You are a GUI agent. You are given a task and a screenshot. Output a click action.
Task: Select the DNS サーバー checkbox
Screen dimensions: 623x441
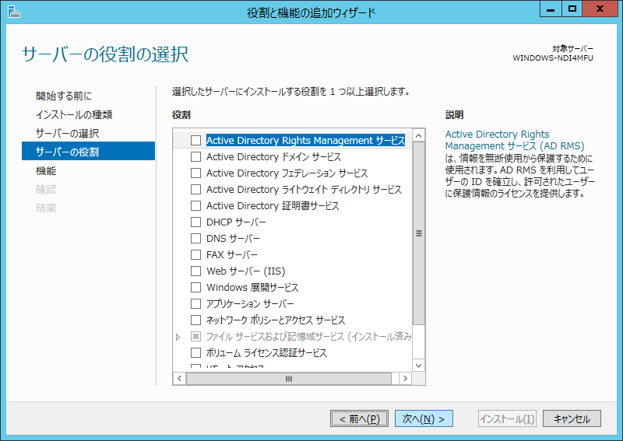[195, 239]
